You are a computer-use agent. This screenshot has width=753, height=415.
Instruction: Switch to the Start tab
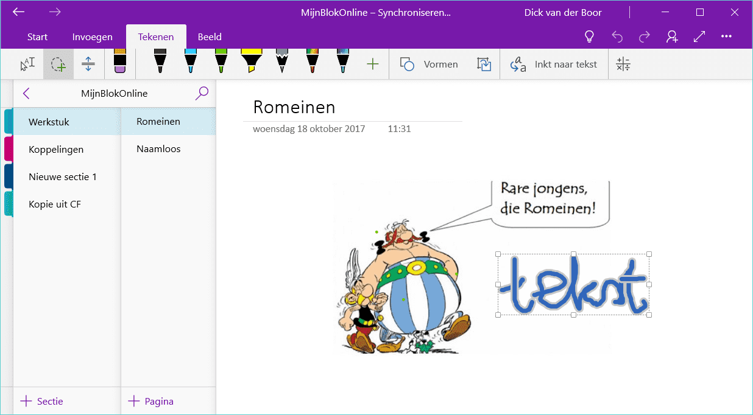tap(37, 37)
